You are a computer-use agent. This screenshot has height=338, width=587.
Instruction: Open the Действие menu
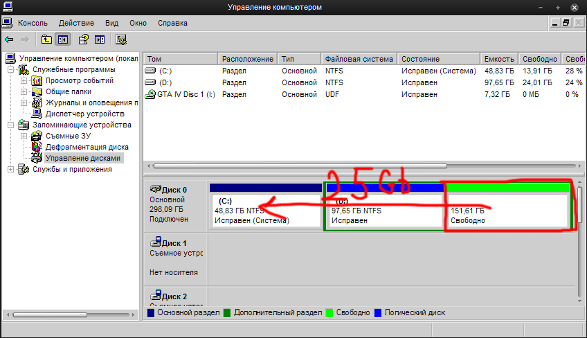point(76,22)
